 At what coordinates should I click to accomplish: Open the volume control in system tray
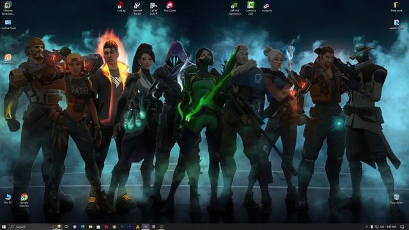[382, 227]
